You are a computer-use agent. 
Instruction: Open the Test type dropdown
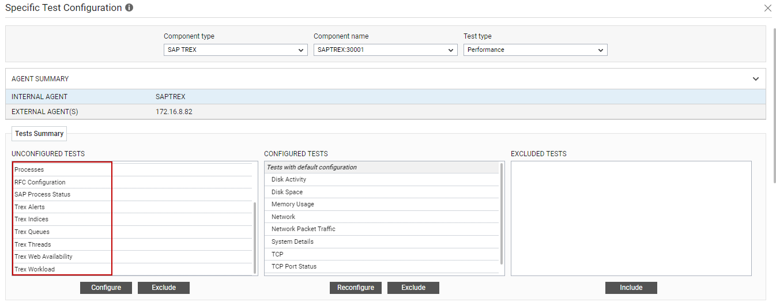pyautogui.click(x=535, y=50)
